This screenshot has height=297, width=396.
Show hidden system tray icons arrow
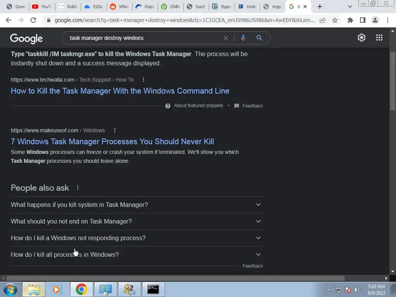pos(329,290)
